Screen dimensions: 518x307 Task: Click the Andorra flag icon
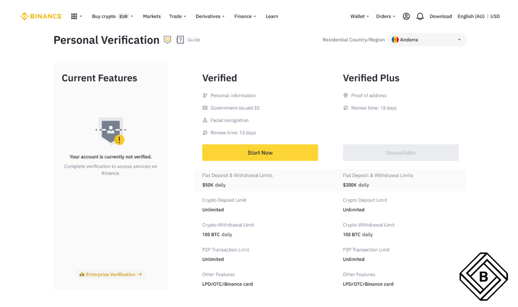click(x=395, y=40)
